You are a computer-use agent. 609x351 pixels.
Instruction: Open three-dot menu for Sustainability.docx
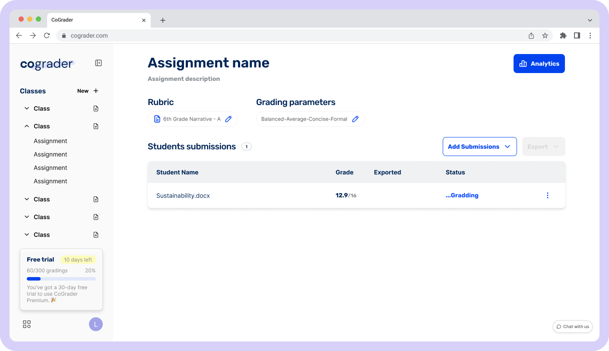click(x=547, y=195)
